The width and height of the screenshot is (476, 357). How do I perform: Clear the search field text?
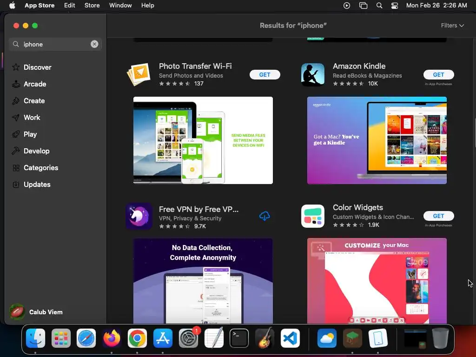[x=94, y=44]
